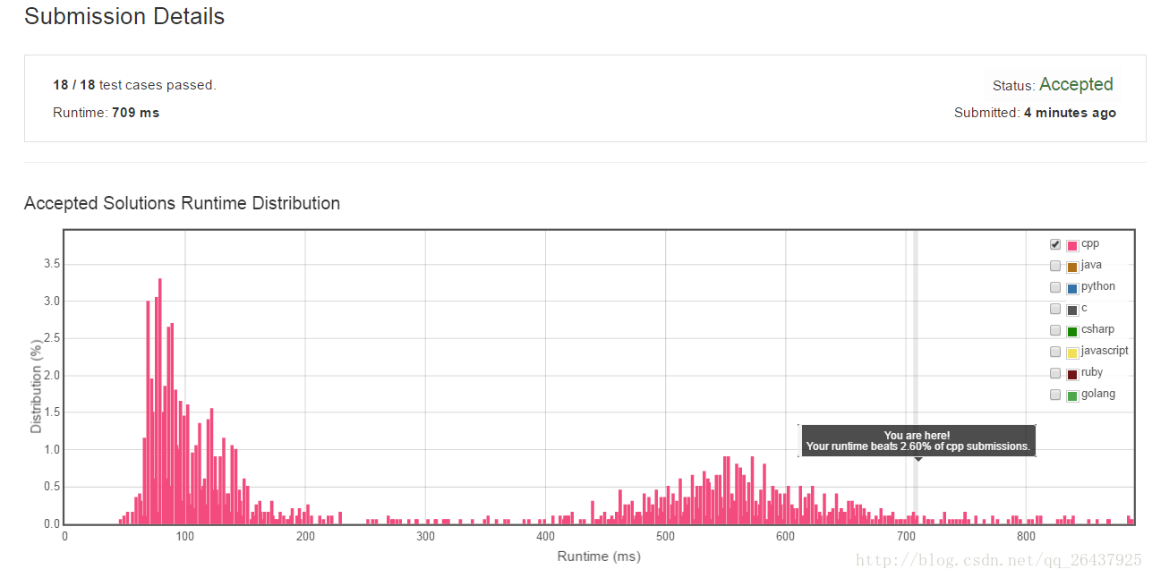Enable the python language checkbox
Image resolution: width=1152 pixels, height=578 pixels.
[x=1055, y=287]
